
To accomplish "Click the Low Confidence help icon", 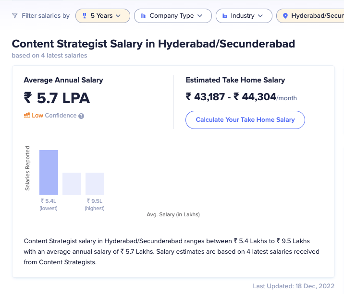I will click(81, 116).
